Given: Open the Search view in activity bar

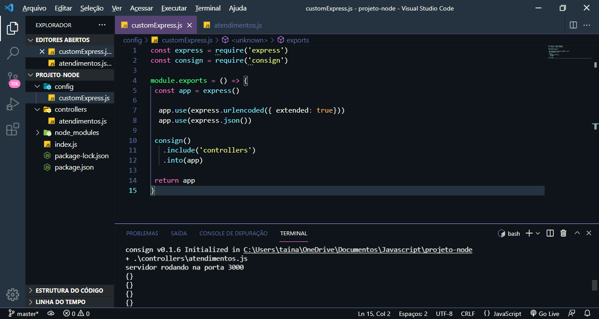Looking at the screenshot, I should tap(13, 53).
